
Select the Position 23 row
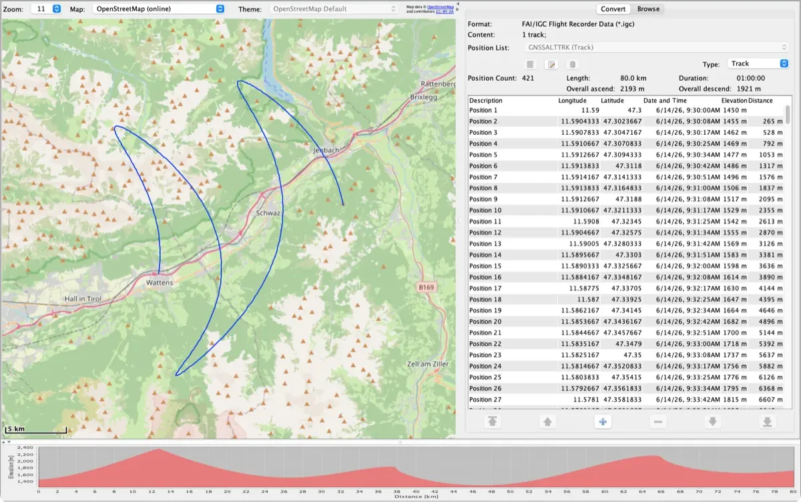[x=626, y=355]
